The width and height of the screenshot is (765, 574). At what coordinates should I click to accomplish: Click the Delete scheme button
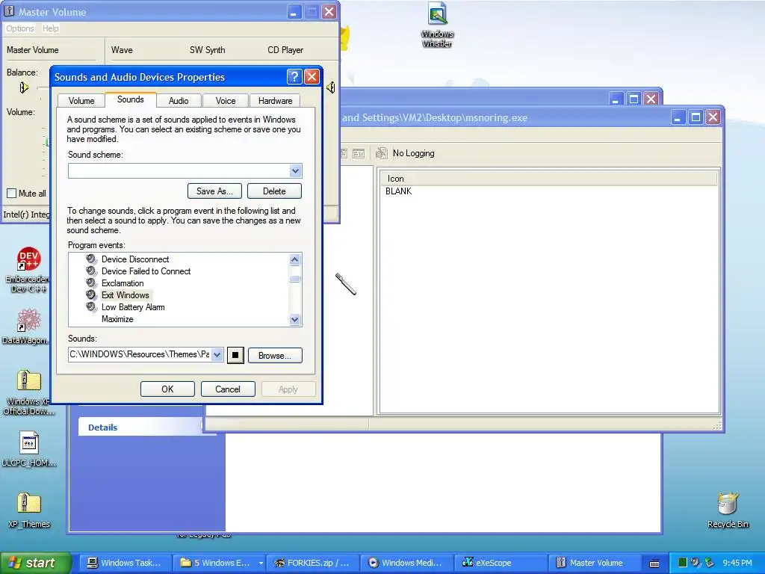(x=274, y=191)
